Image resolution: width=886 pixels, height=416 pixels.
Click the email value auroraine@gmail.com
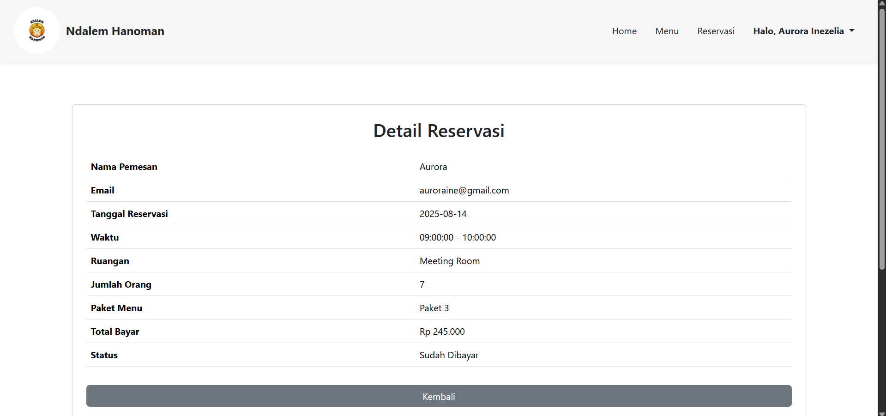(x=464, y=190)
